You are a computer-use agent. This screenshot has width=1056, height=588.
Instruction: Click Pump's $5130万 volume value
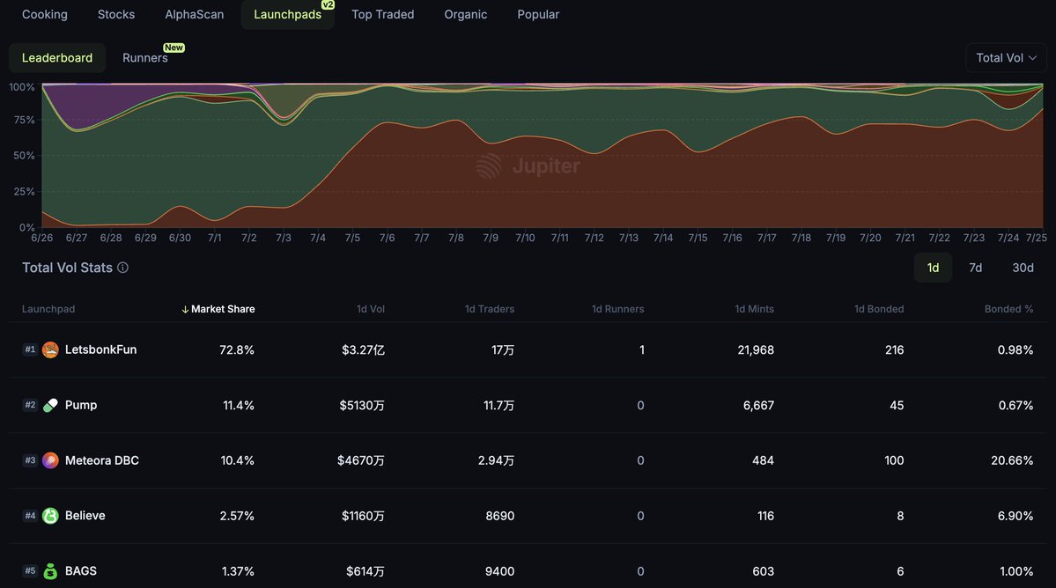362,405
